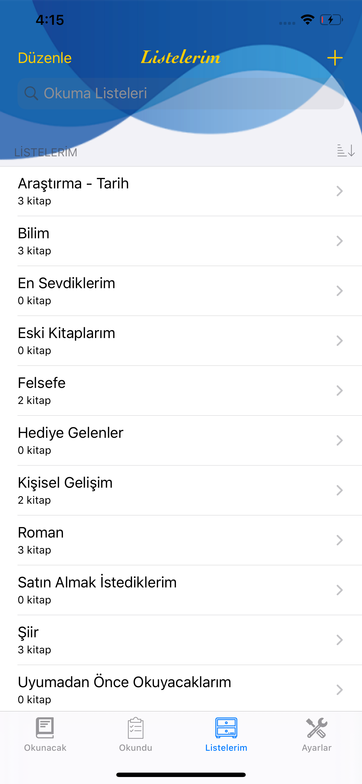Tap the Düzenle button
Viewport: 362px width, 784px height.
(x=45, y=58)
